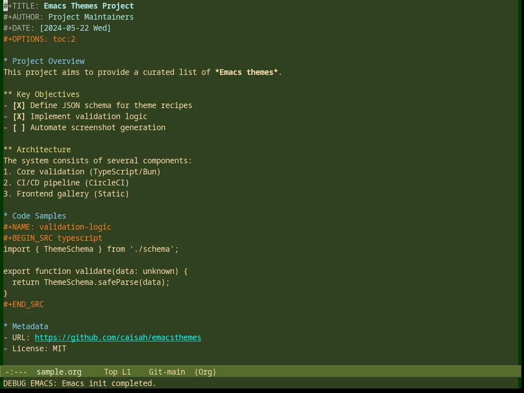This screenshot has height=393, width=524.
Task: Click 'The system consists of several components:' line
Action: [x=98, y=161]
